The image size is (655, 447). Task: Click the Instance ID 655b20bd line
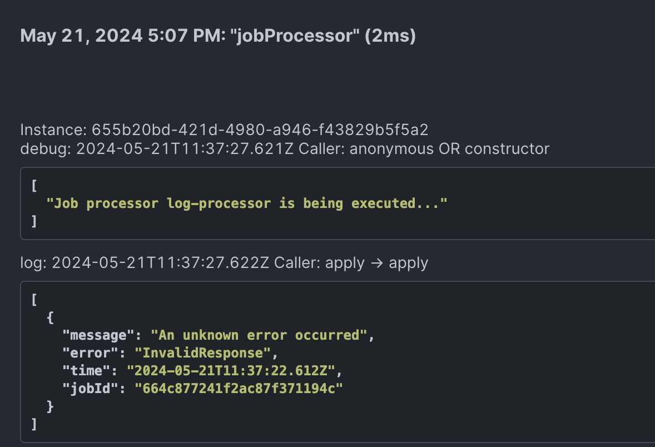[x=224, y=130]
